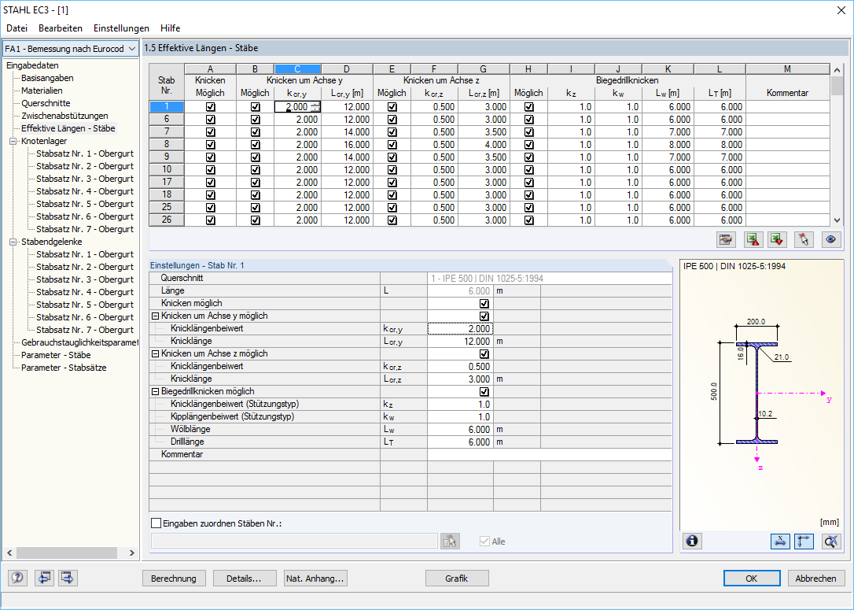Show cross-section info via the info icon
Image resolution: width=854 pixels, height=610 pixels.
691,542
